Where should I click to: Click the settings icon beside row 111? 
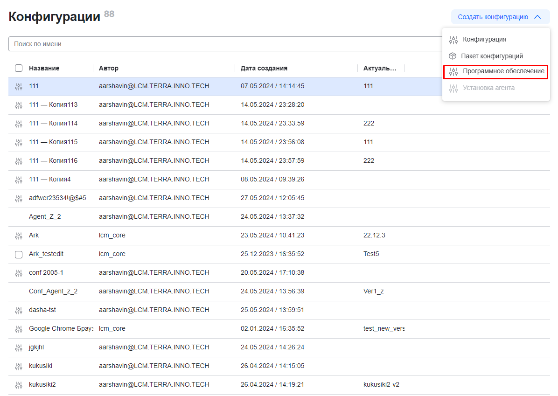19,86
